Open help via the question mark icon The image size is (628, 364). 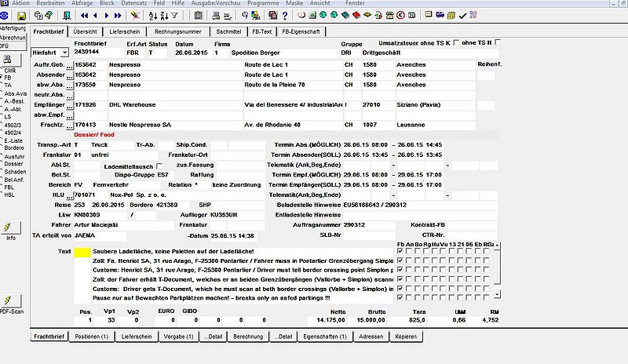point(285,16)
